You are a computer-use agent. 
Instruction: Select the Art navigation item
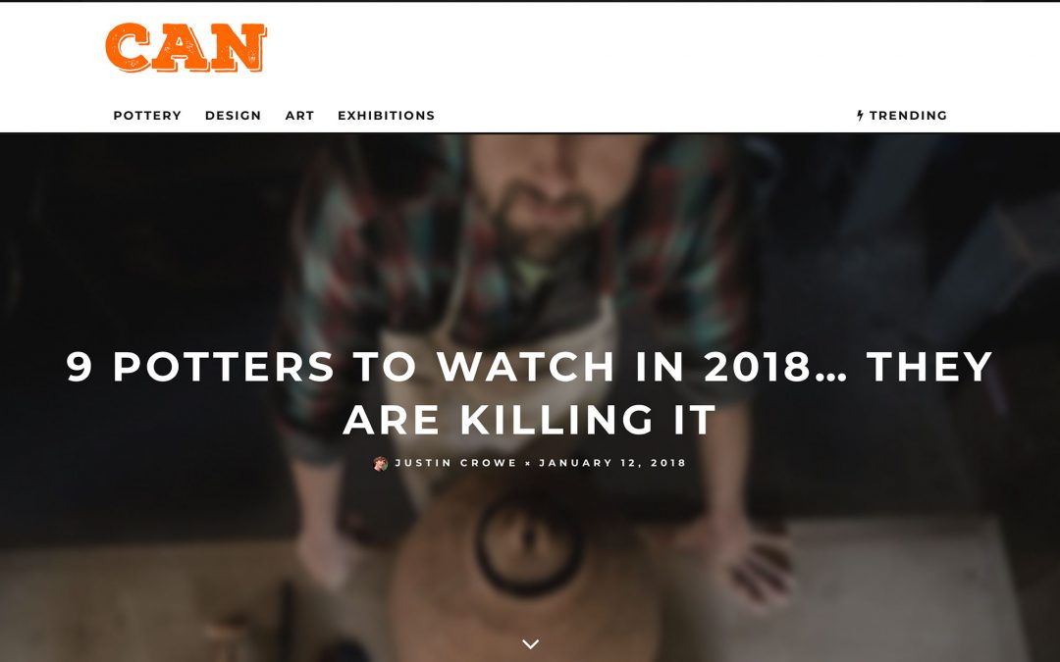299,116
